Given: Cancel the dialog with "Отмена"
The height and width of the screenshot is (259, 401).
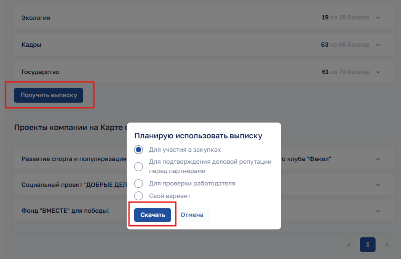Looking at the screenshot, I should coord(192,215).
